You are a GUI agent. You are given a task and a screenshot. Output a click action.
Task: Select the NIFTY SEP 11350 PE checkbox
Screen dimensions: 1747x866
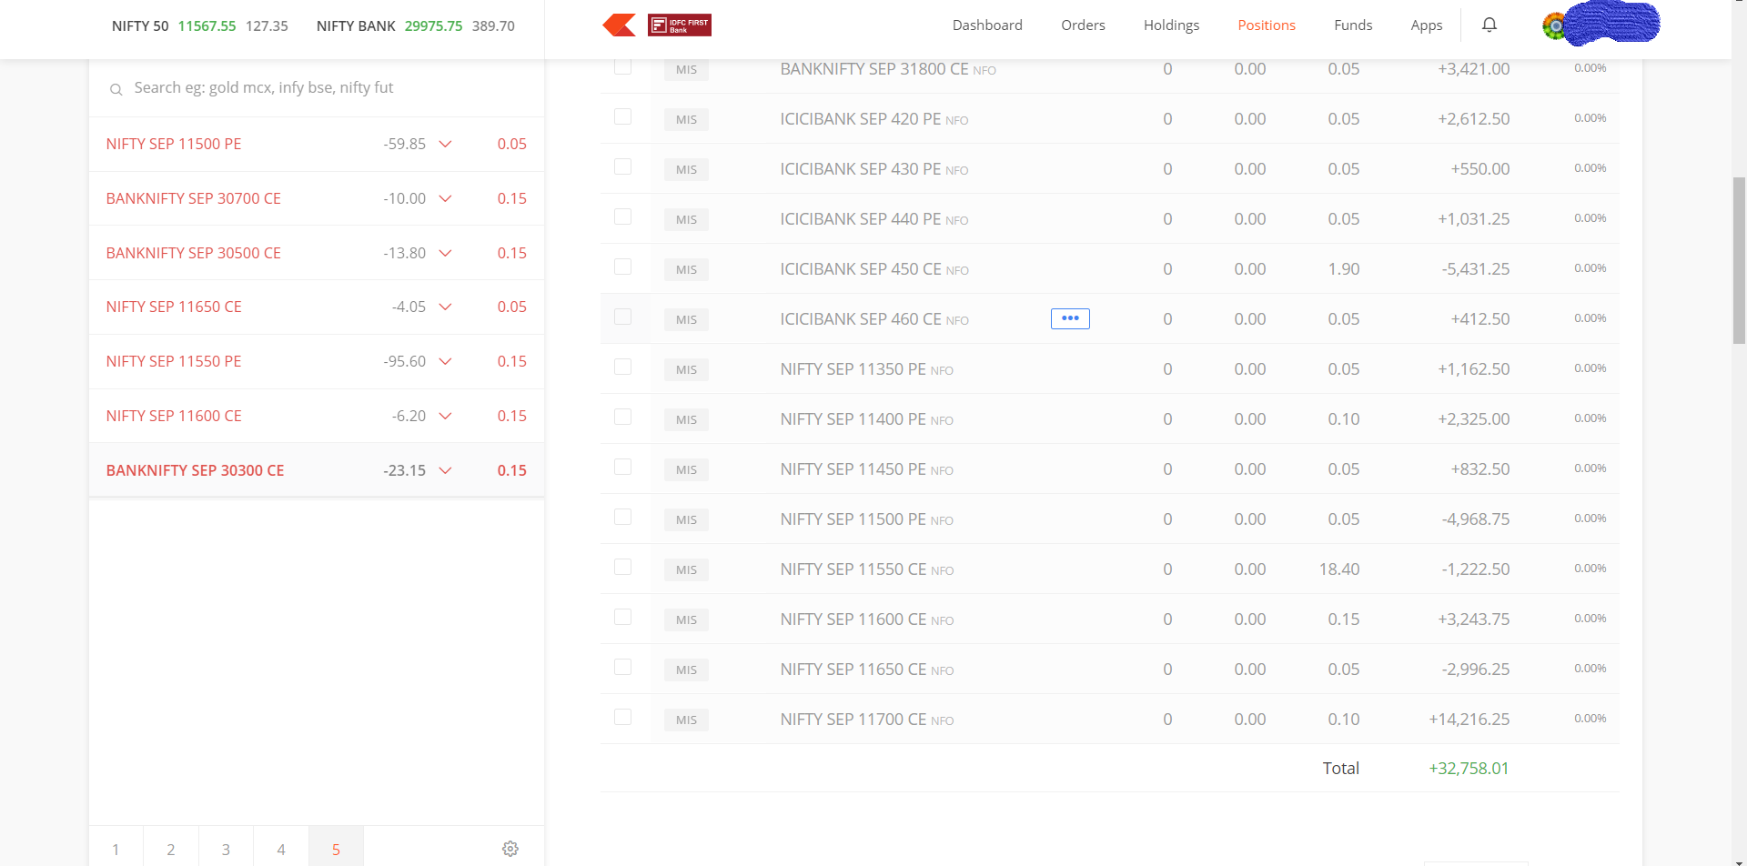coord(622,368)
